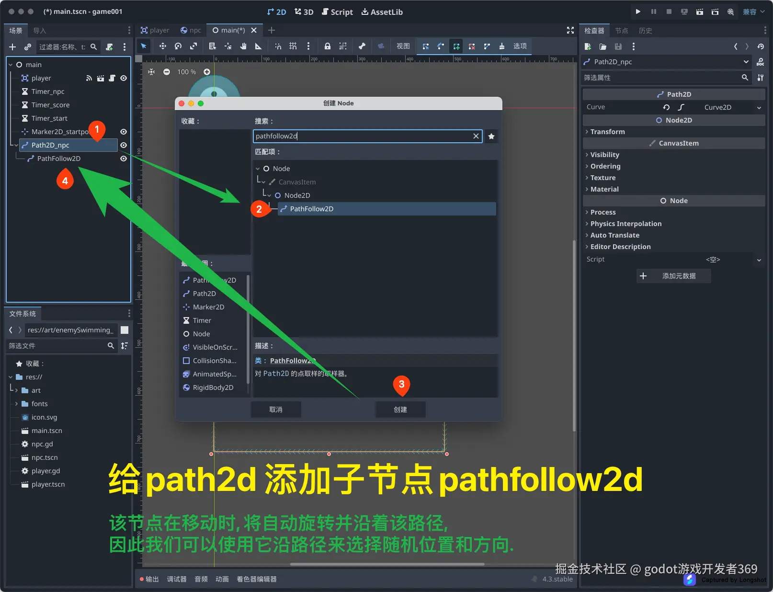Image resolution: width=773 pixels, height=592 pixels.
Task: Click the viewport vertical scrollbar
Action: tap(574, 336)
